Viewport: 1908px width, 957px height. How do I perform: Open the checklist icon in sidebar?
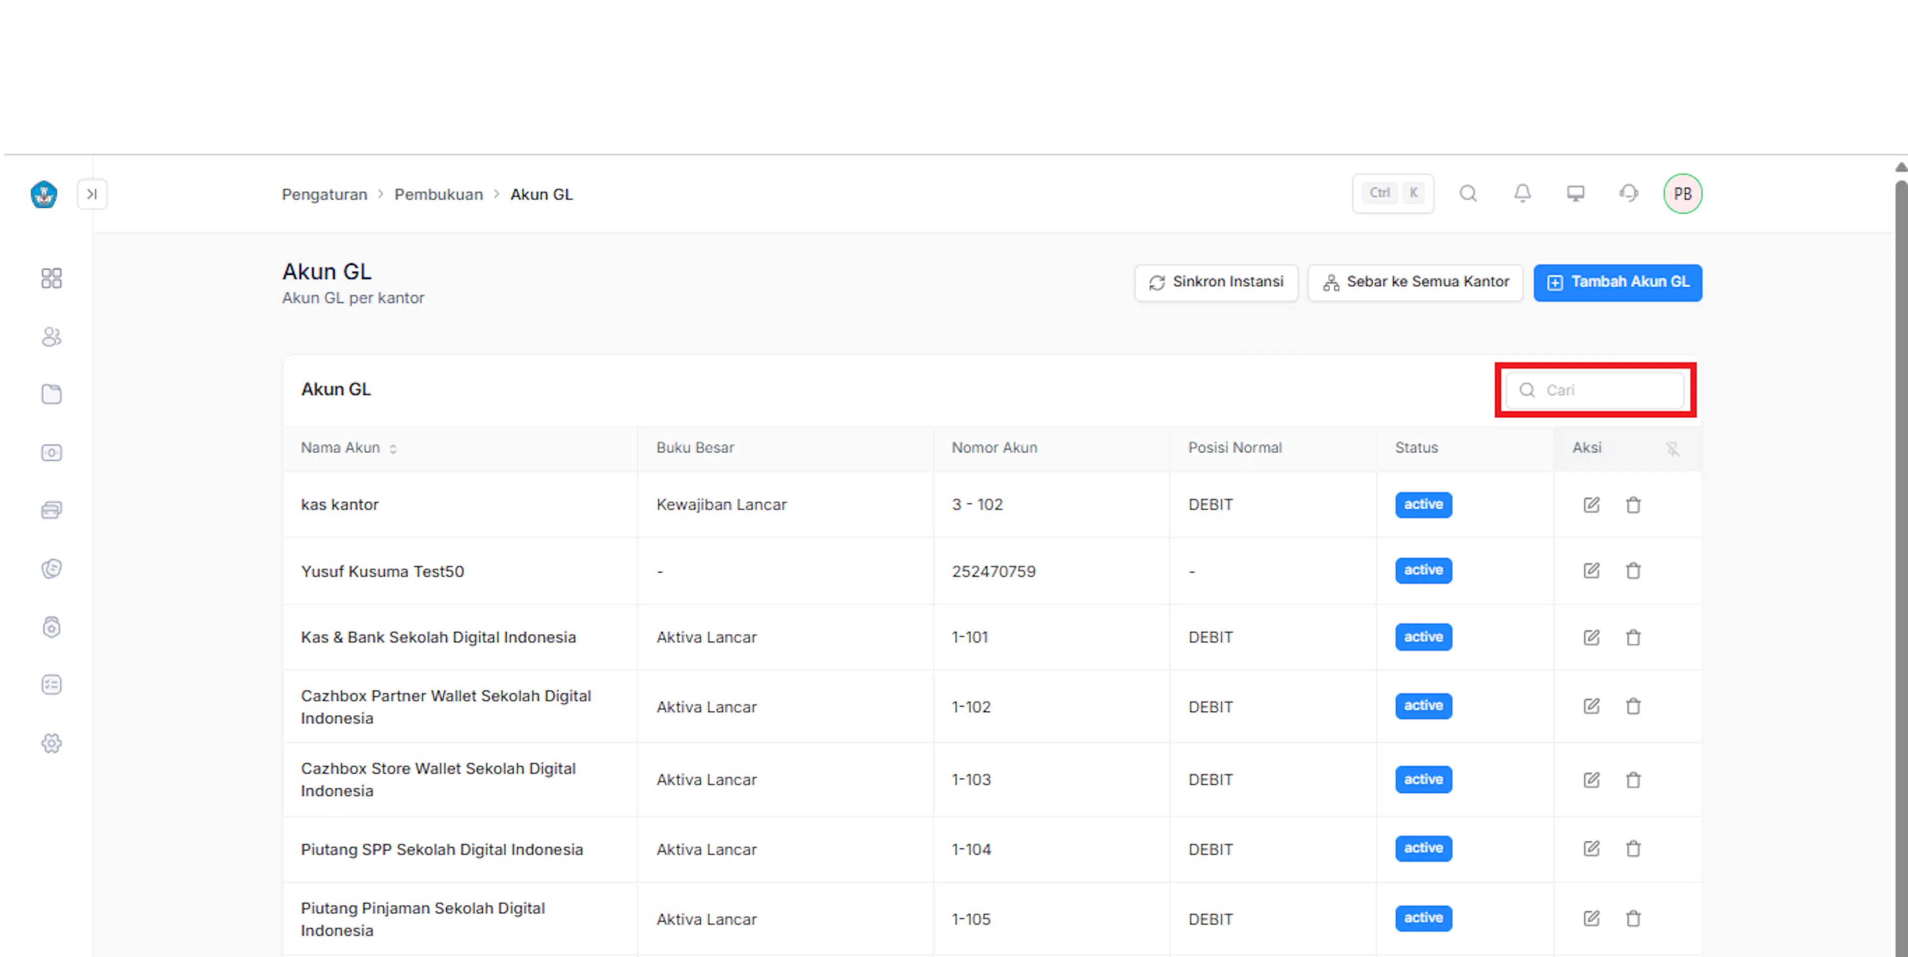pos(51,684)
